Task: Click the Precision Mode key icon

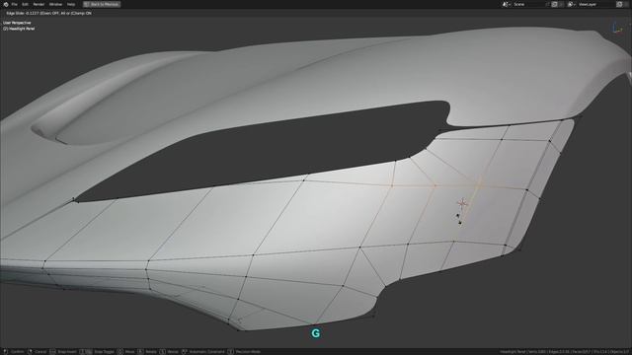Action: 230,351
